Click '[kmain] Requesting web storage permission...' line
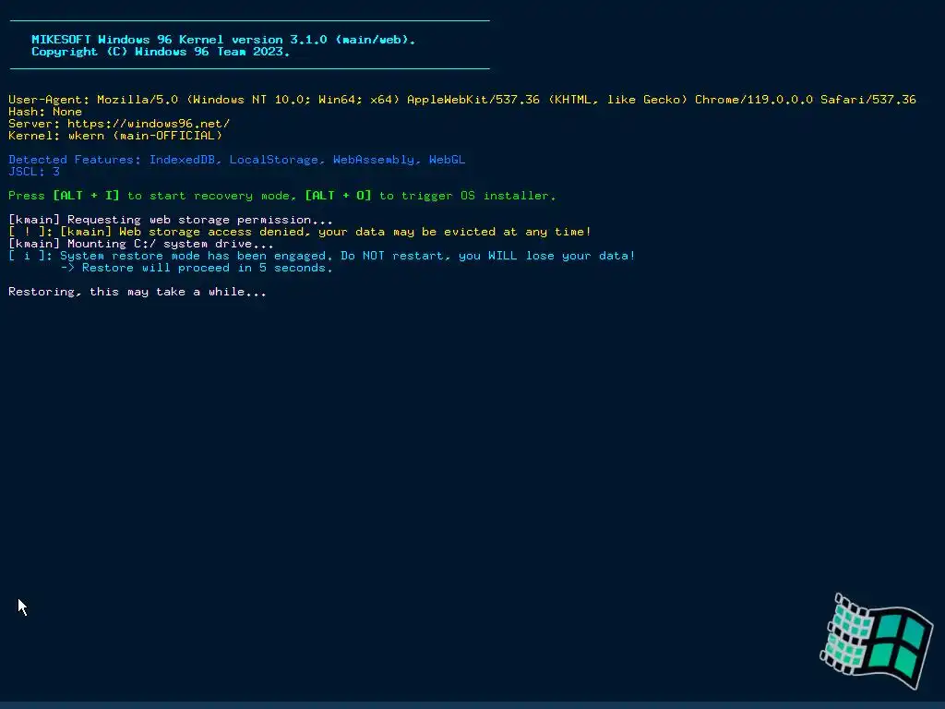Viewport: 945px width, 709px height. coord(171,220)
